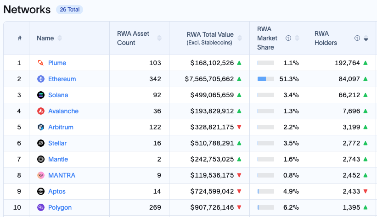This screenshot has width=377, height=217.
Task: Click the Aptos logo icon
Action: (41, 191)
